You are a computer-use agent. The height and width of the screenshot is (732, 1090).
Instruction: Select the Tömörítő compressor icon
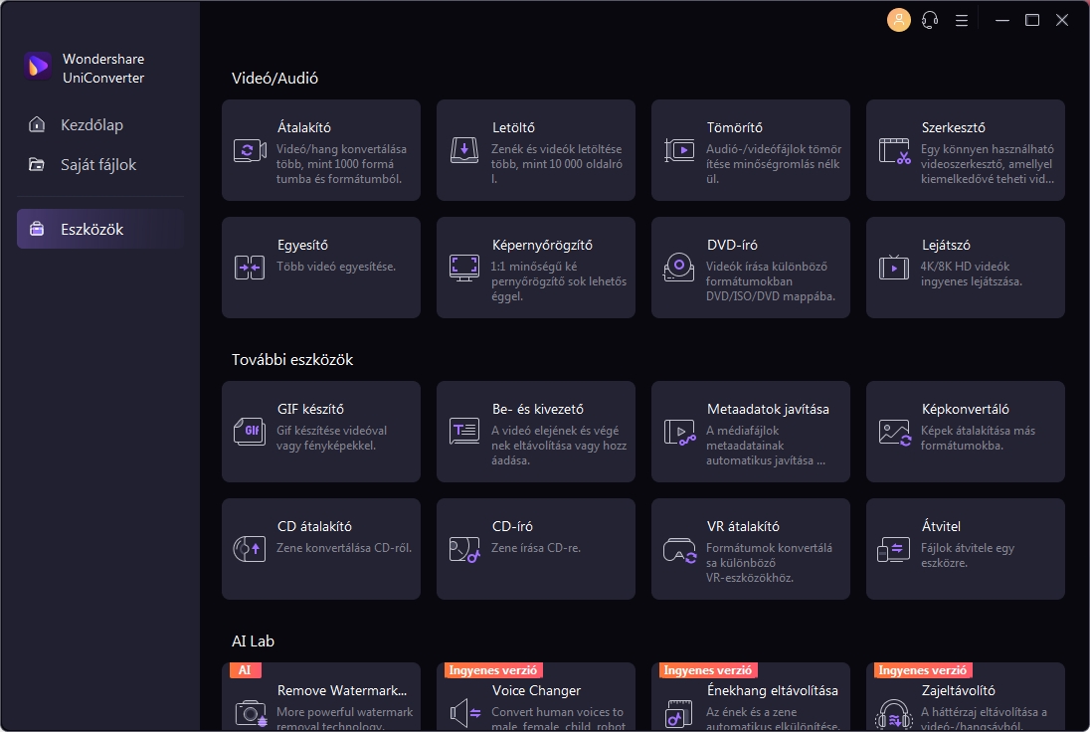(x=679, y=150)
